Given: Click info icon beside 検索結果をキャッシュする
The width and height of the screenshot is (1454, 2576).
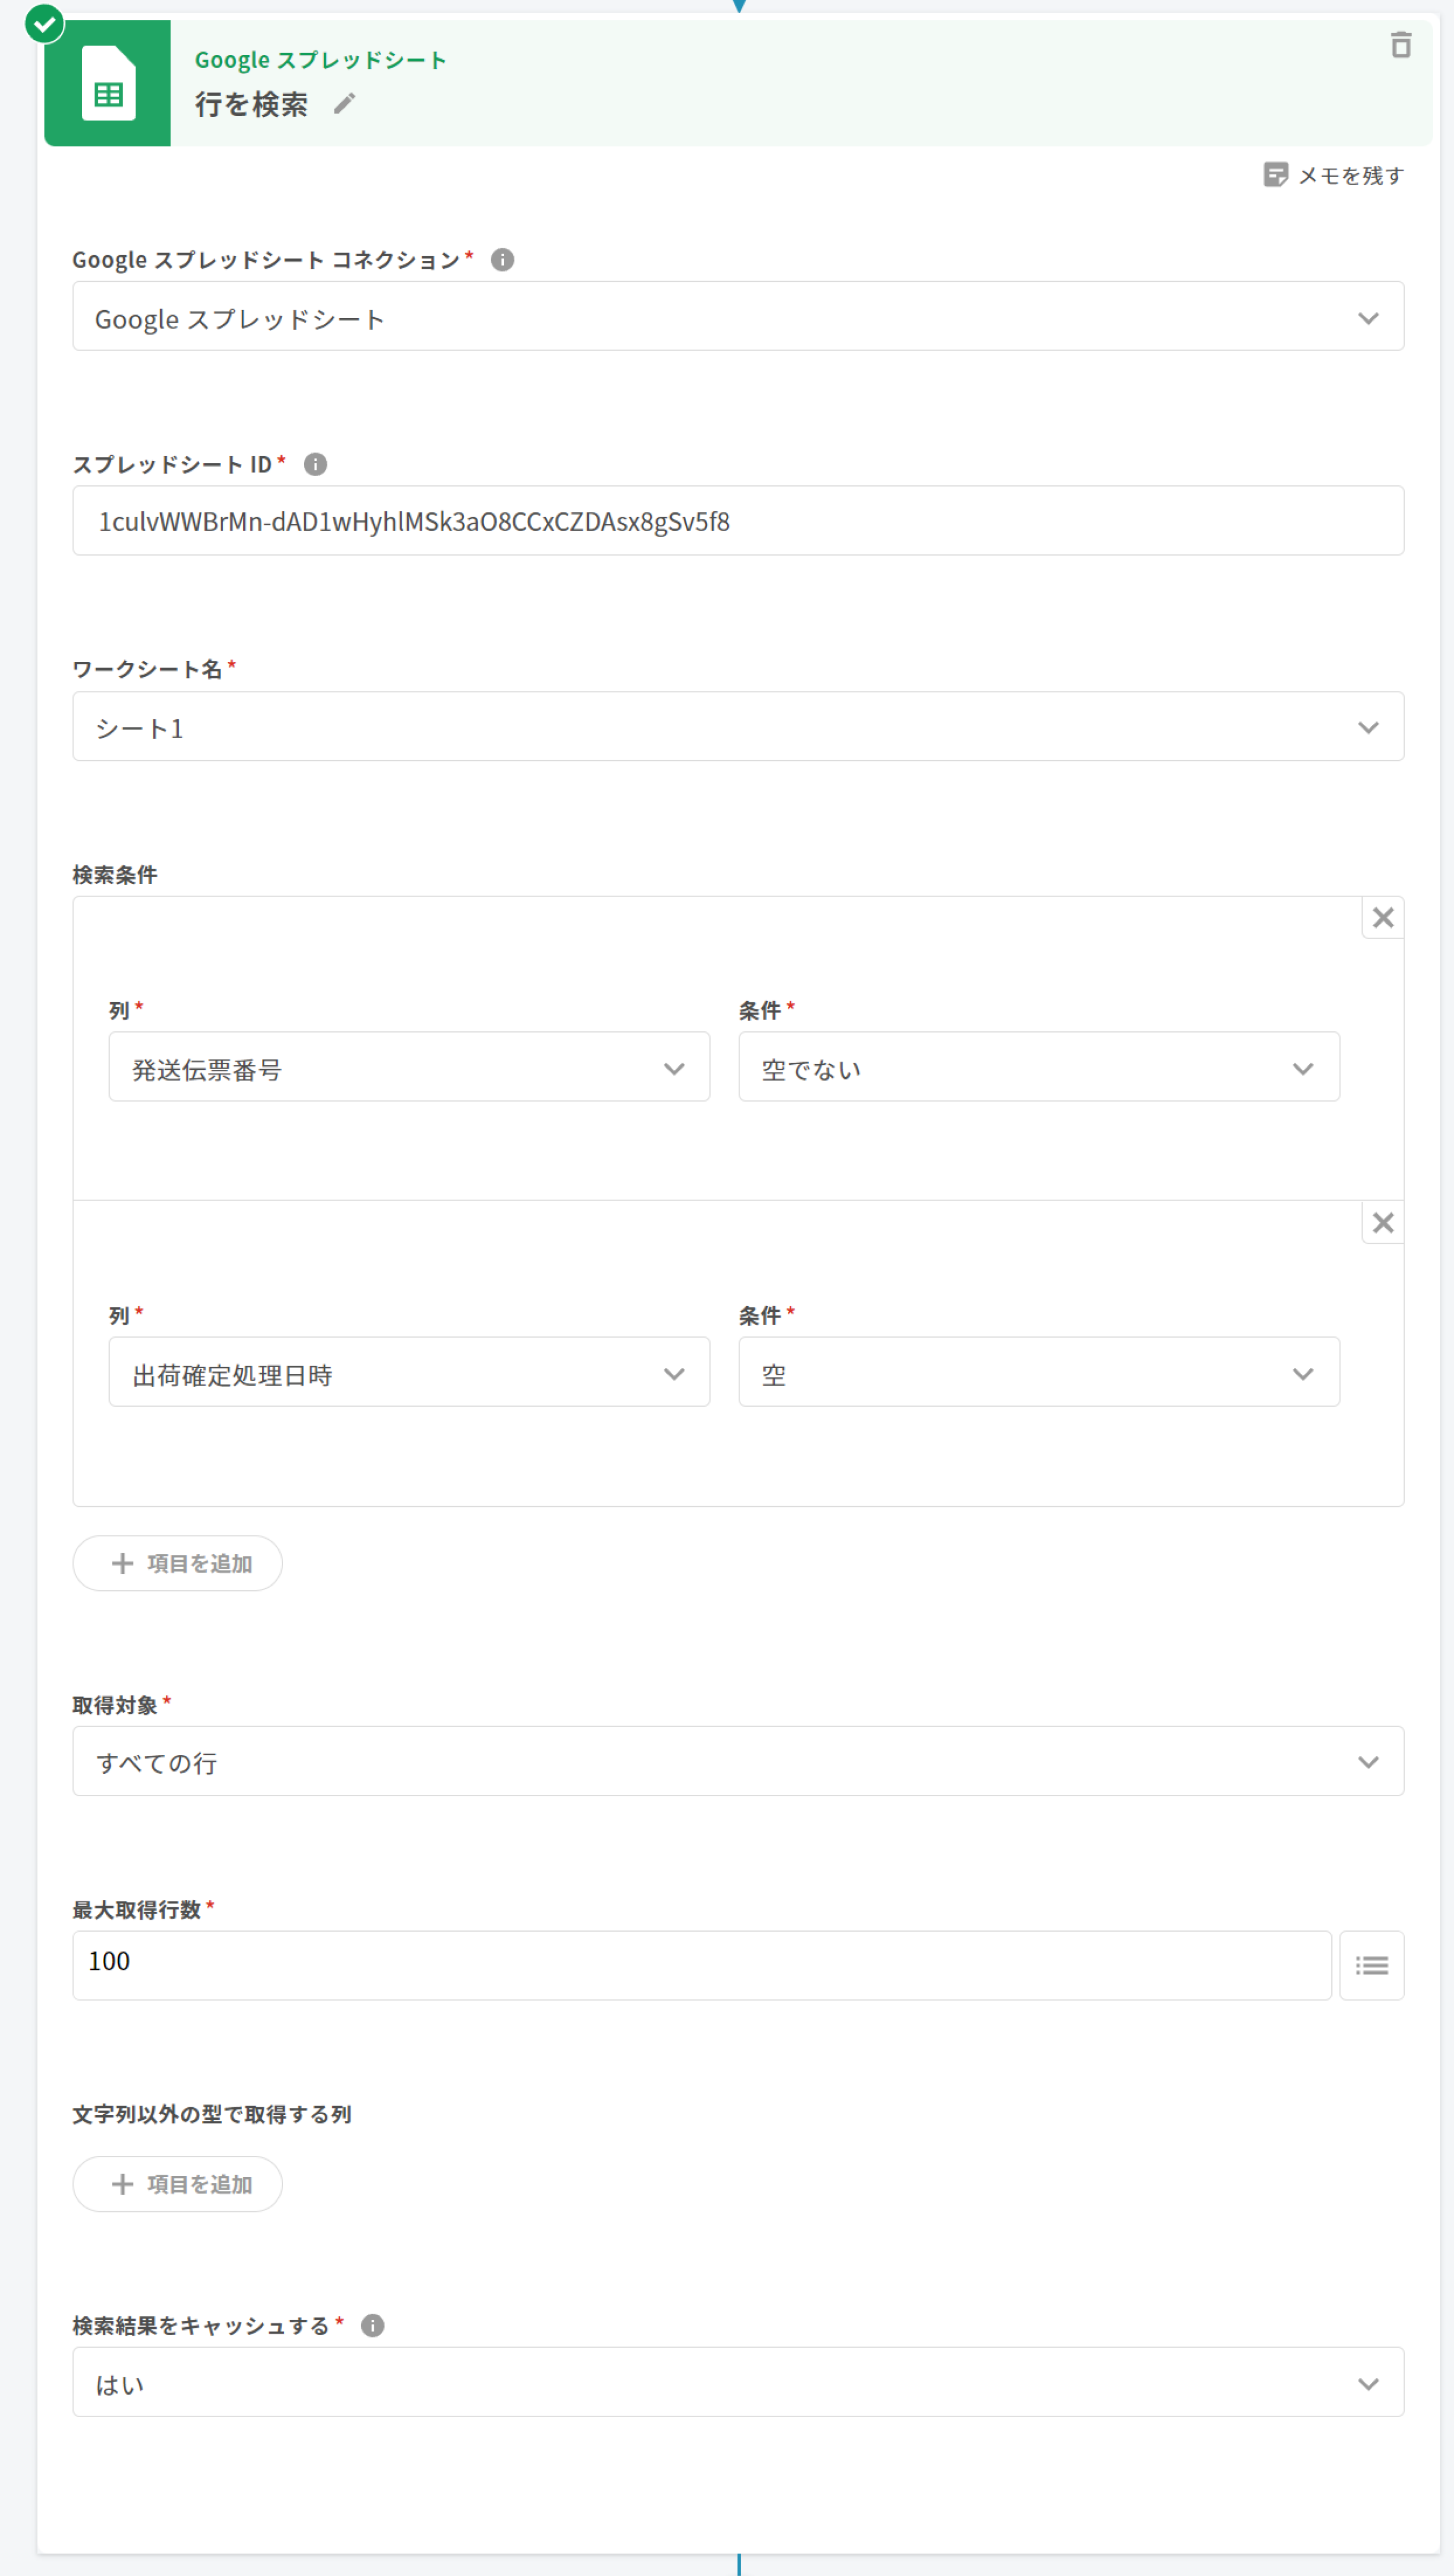Looking at the screenshot, I should coord(372,2325).
